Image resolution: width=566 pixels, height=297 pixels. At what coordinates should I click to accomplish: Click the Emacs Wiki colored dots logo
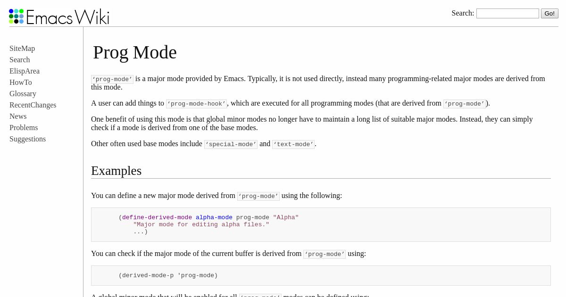(x=16, y=16)
